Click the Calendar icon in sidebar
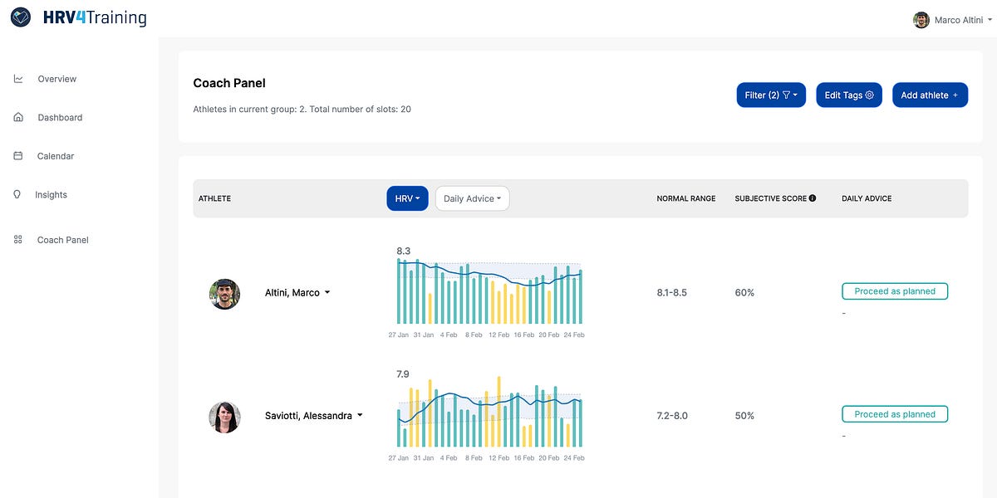Screen dimensions: 997x498 18,156
